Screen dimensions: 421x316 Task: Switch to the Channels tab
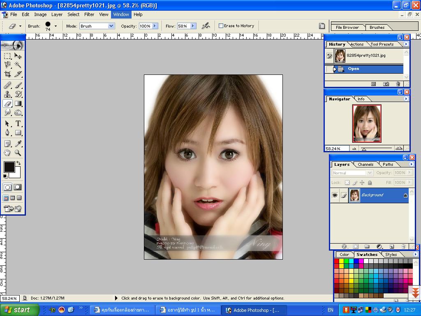pyautogui.click(x=365, y=164)
